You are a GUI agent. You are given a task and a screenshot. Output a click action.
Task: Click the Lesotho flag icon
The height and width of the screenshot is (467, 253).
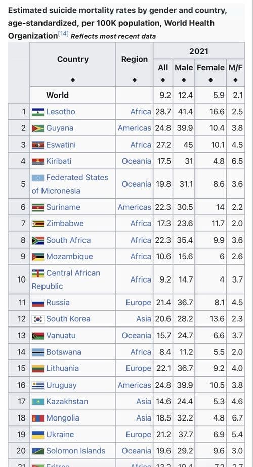[38, 112]
